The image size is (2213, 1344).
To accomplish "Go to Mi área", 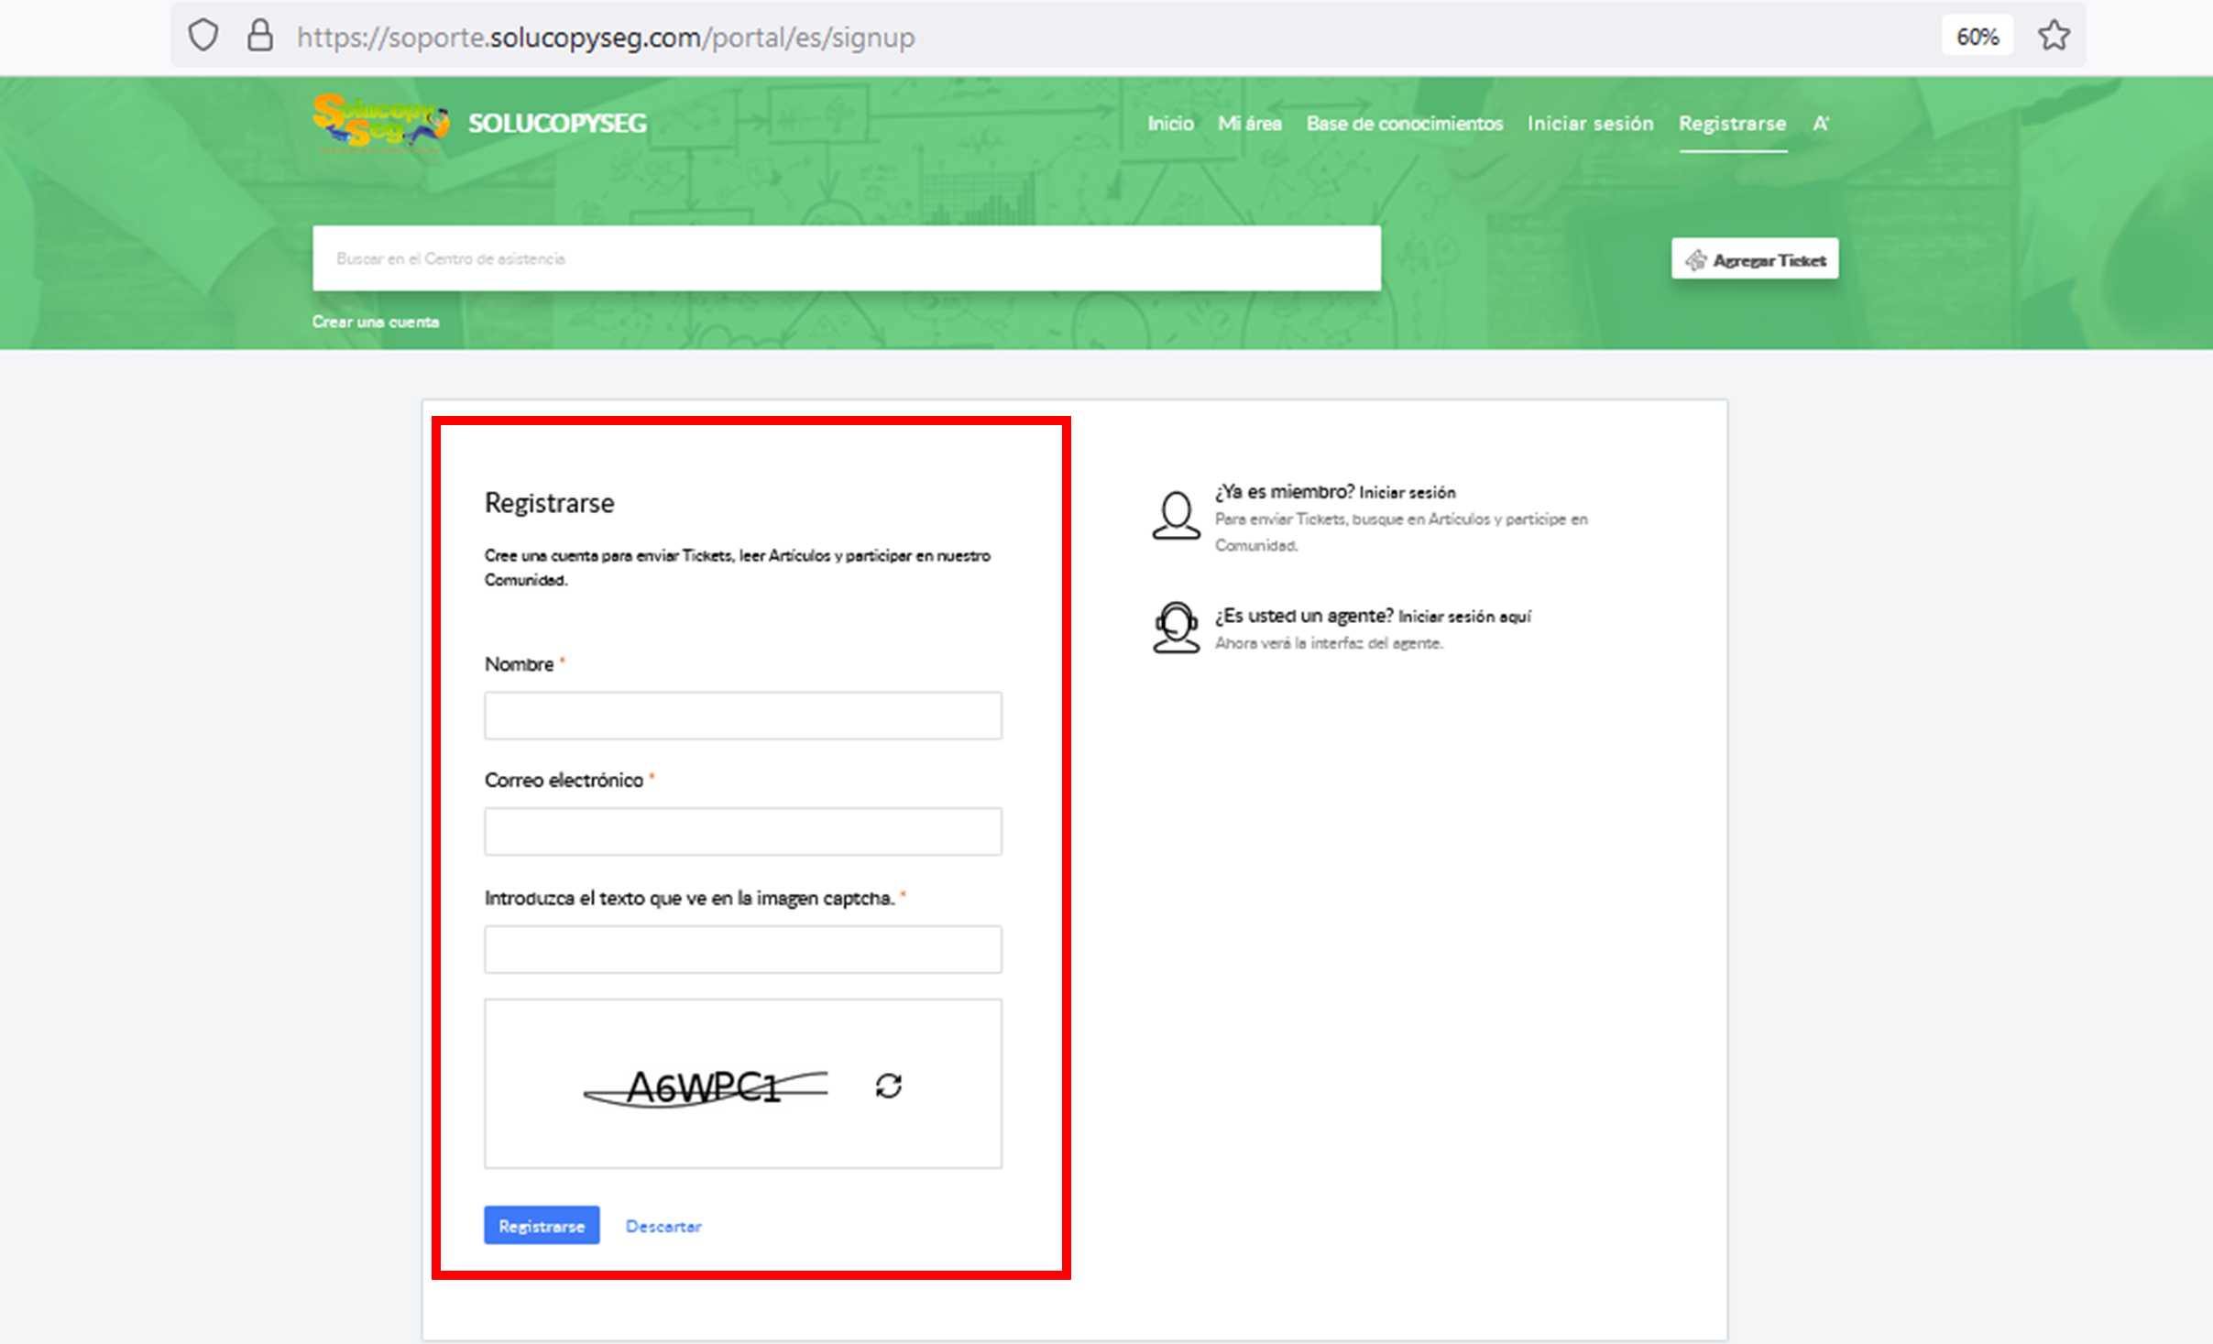I will 1249,123.
